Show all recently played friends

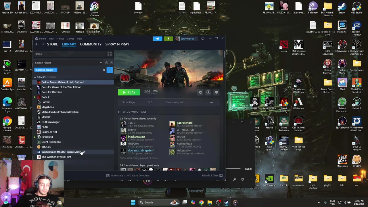(x=139, y=158)
